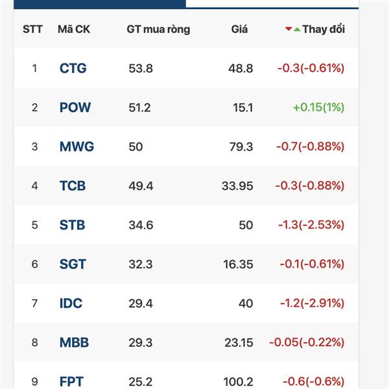This screenshot has width=389, height=389.
Task: Click the Giá column header
Action: coord(239,29)
